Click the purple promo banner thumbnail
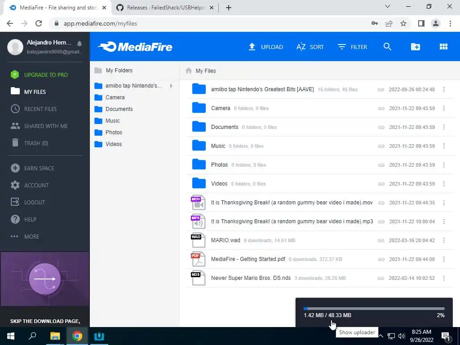The width and height of the screenshot is (460, 345). pyautogui.click(x=45, y=279)
